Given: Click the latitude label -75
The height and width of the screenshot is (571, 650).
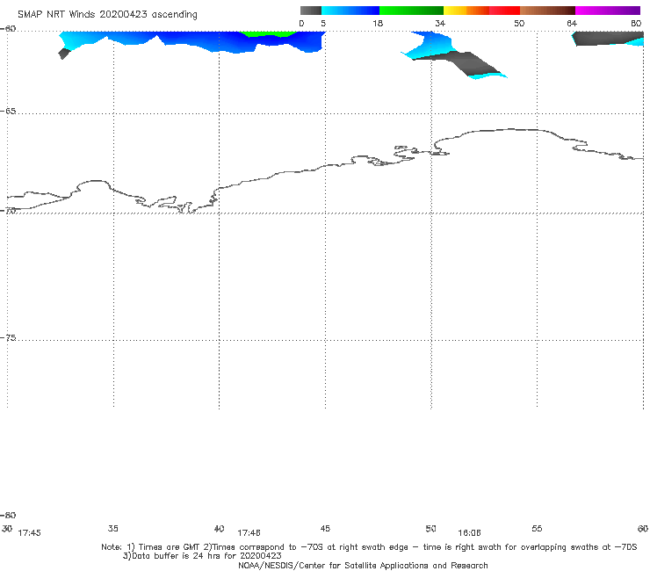Looking at the screenshot, I should click(8, 338).
